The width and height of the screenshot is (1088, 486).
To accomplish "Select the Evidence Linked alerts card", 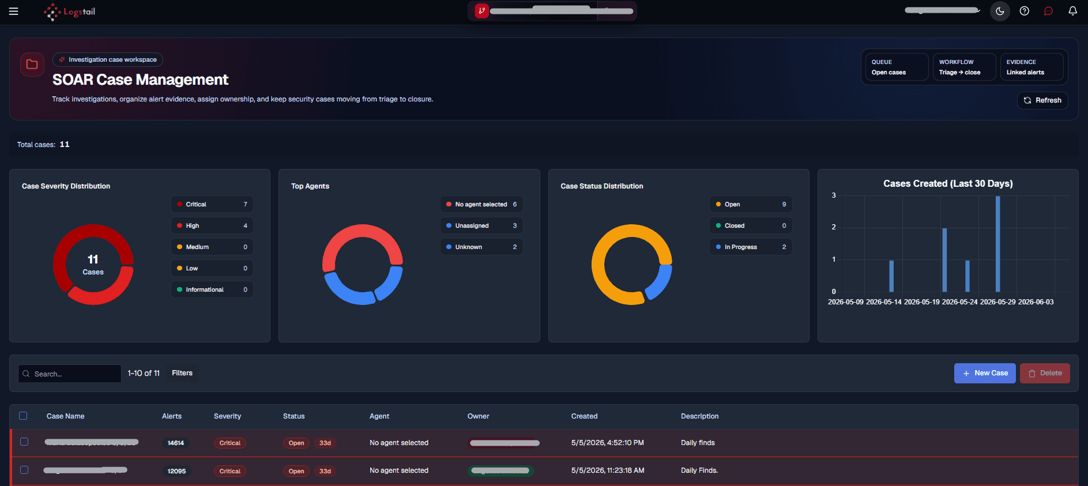I will coord(1031,67).
